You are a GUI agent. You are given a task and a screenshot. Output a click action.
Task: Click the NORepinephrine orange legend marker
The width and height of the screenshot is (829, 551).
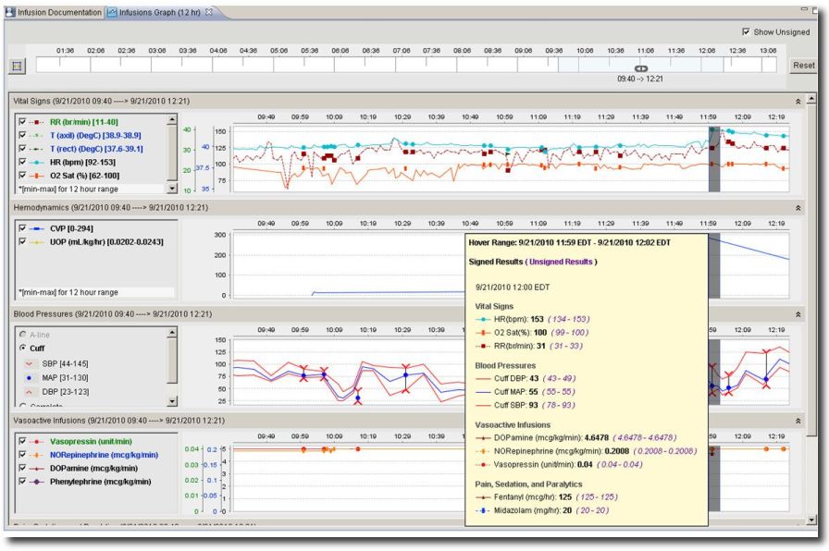point(36,455)
